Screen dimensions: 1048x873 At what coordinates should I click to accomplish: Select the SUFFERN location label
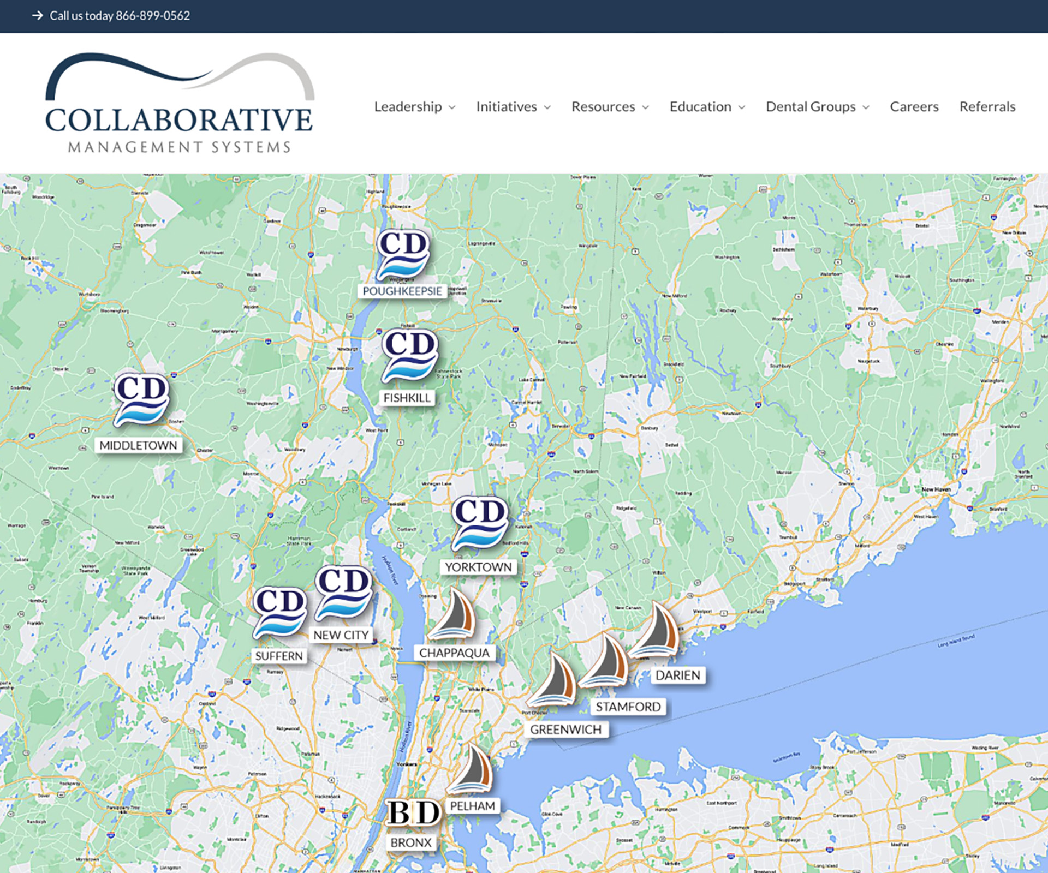279,656
